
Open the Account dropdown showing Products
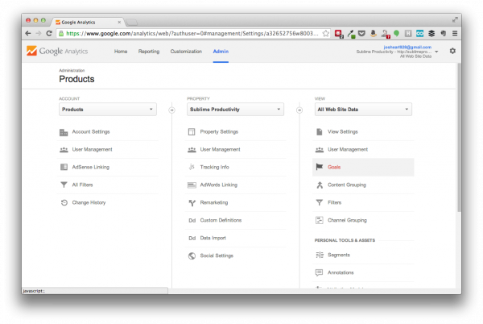pos(108,110)
